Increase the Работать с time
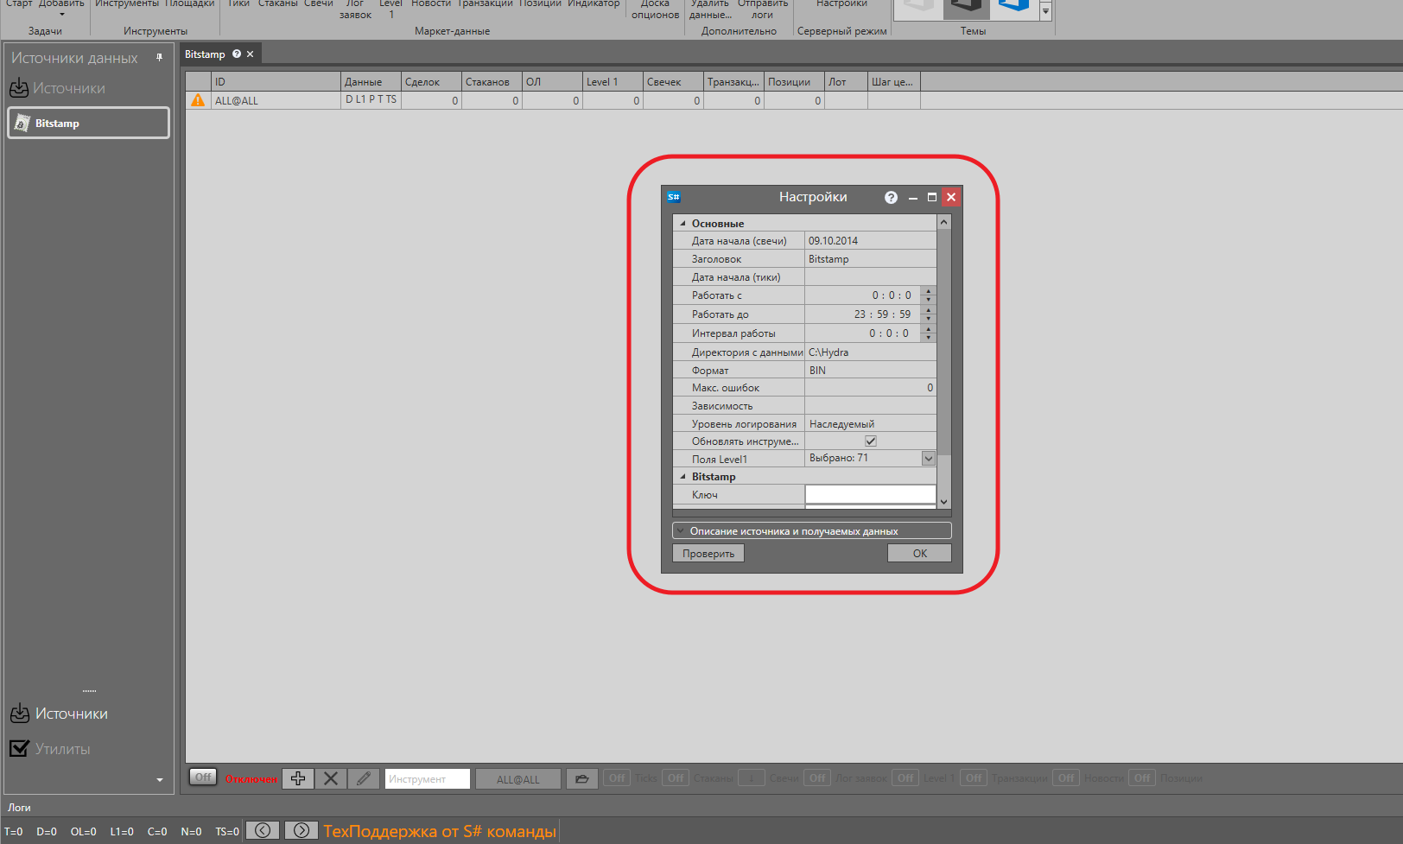The height and width of the screenshot is (844, 1403). coord(929,291)
